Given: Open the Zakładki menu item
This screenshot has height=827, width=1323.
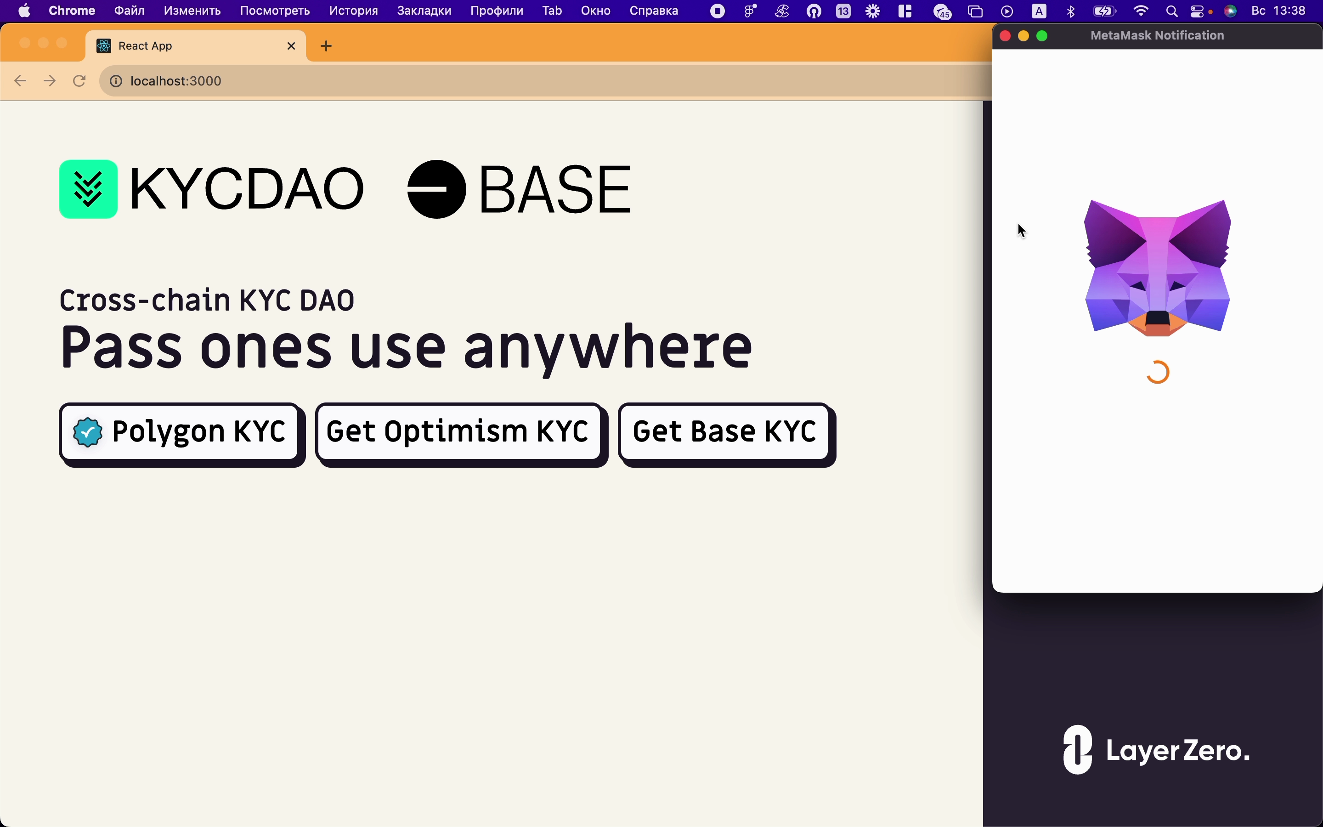Looking at the screenshot, I should tap(424, 11).
